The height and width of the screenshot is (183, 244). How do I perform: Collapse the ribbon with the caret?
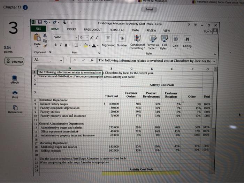coord(215,54)
